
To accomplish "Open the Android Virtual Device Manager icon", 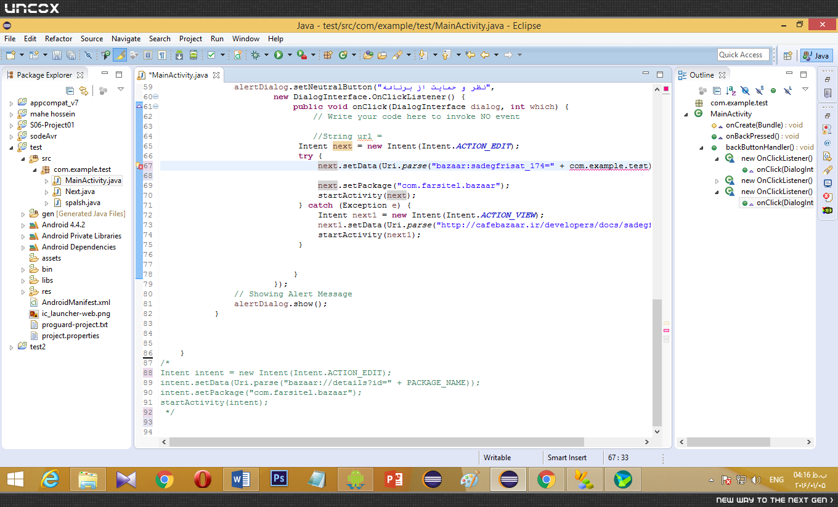I will click(x=193, y=55).
